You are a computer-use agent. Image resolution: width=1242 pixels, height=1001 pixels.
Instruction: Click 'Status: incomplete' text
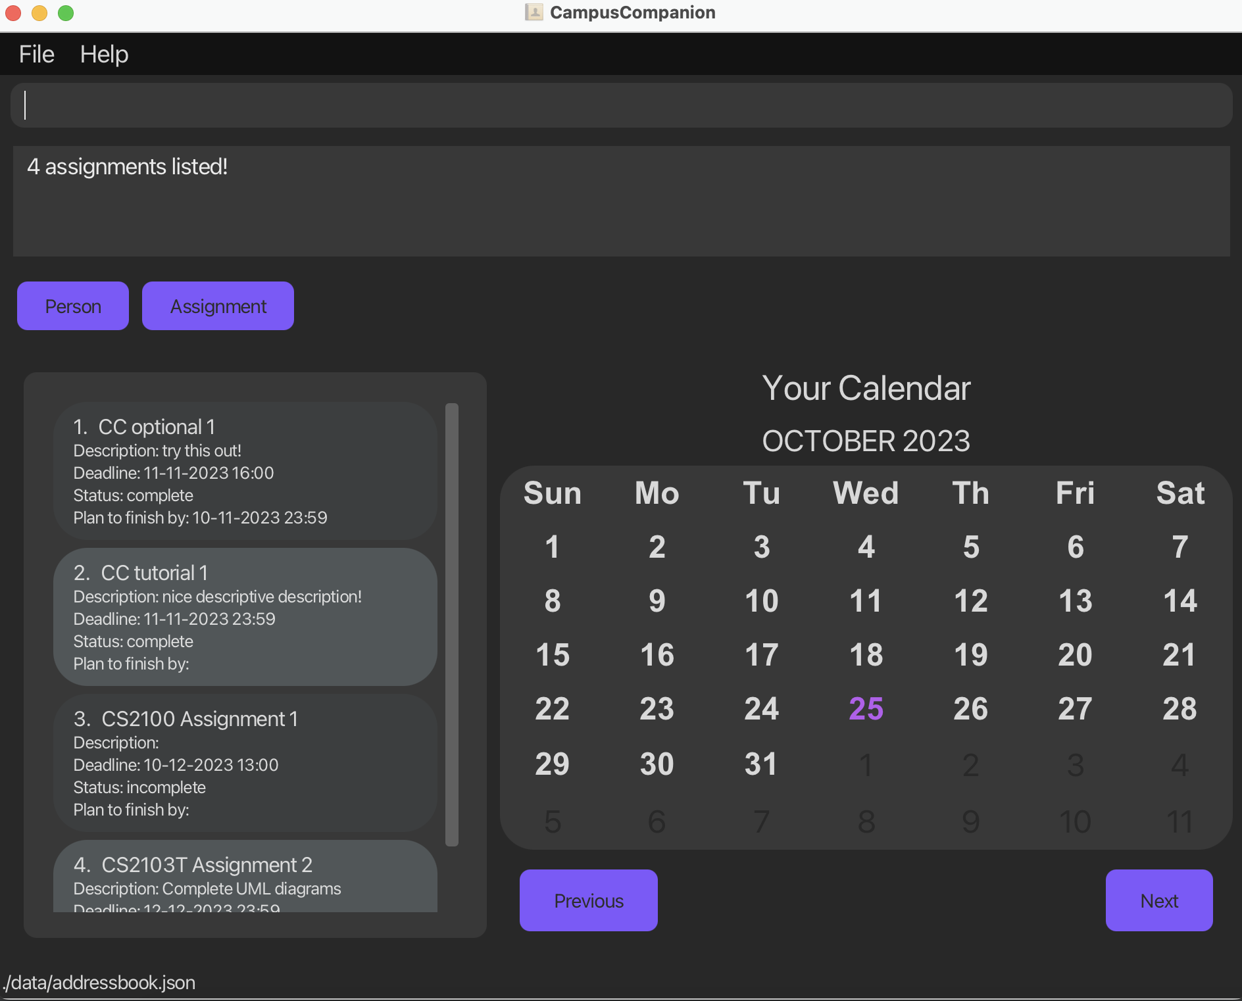(x=139, y=787)
